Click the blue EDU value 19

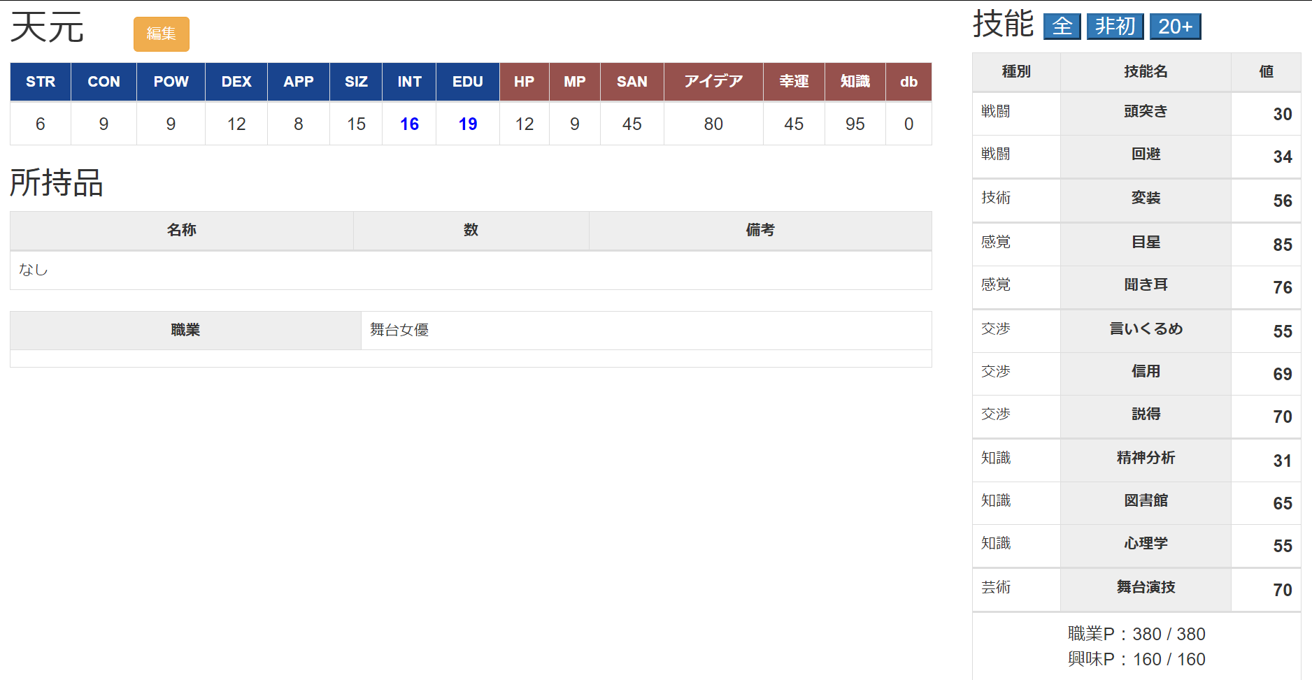click(x=467, y=124)
